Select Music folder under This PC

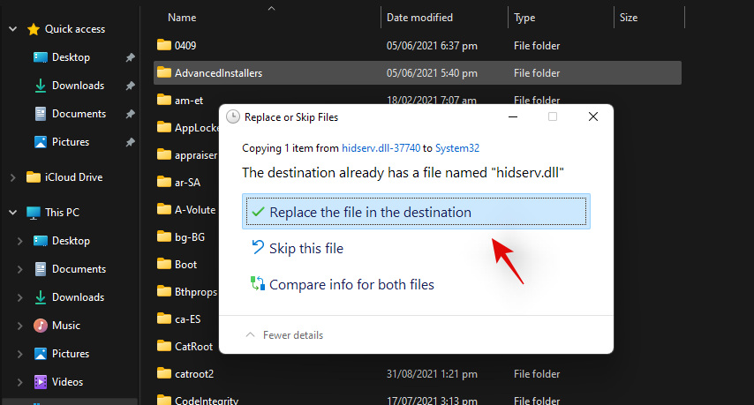pyautogui.click(x=65, y=326)
